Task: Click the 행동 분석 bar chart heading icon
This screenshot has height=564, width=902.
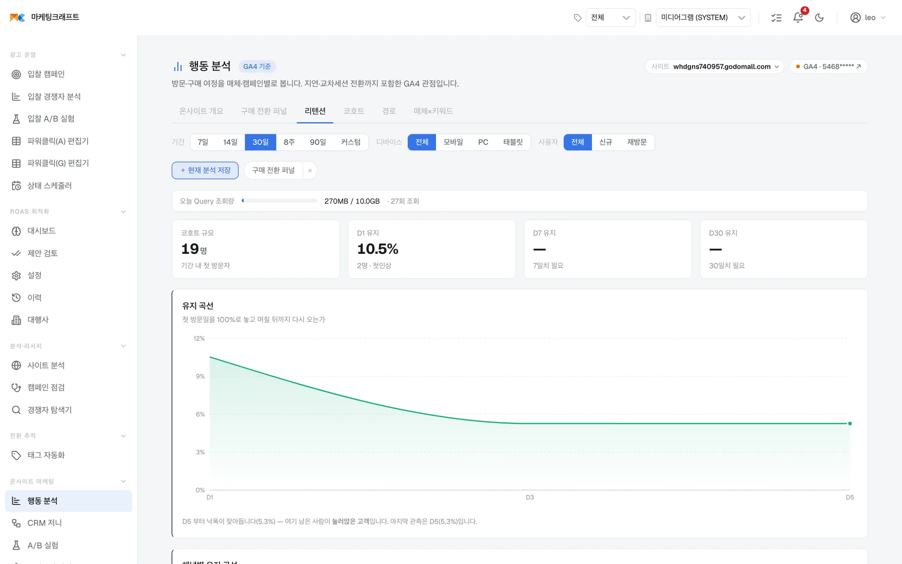Action: pyautogui.click(x=177, y=66)
